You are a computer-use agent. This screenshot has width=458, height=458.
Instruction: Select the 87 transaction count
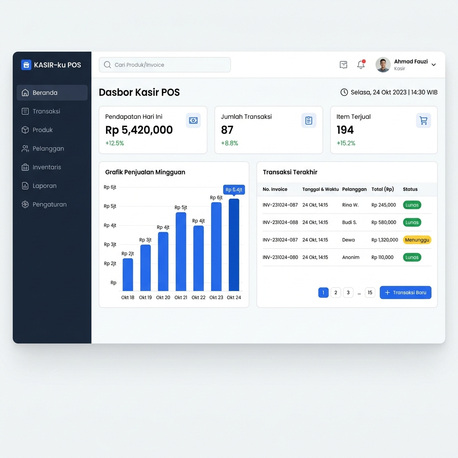(x=227, y=130)
